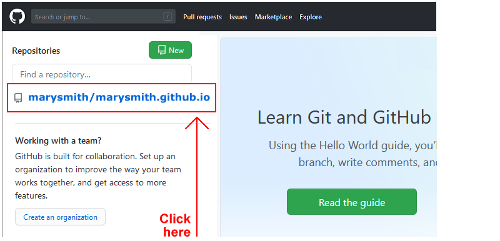500x241 pixels.
Task: Click 'Create an organization' button
Action: (60, 217)
